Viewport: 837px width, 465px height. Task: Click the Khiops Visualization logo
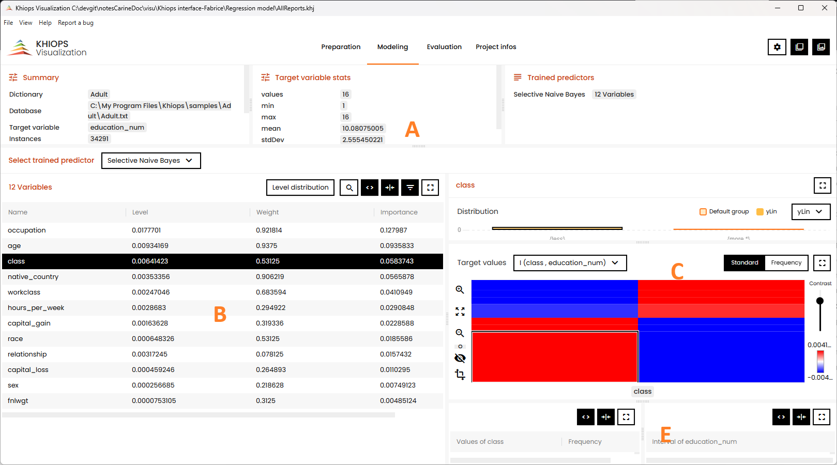(x=48, y=48)
